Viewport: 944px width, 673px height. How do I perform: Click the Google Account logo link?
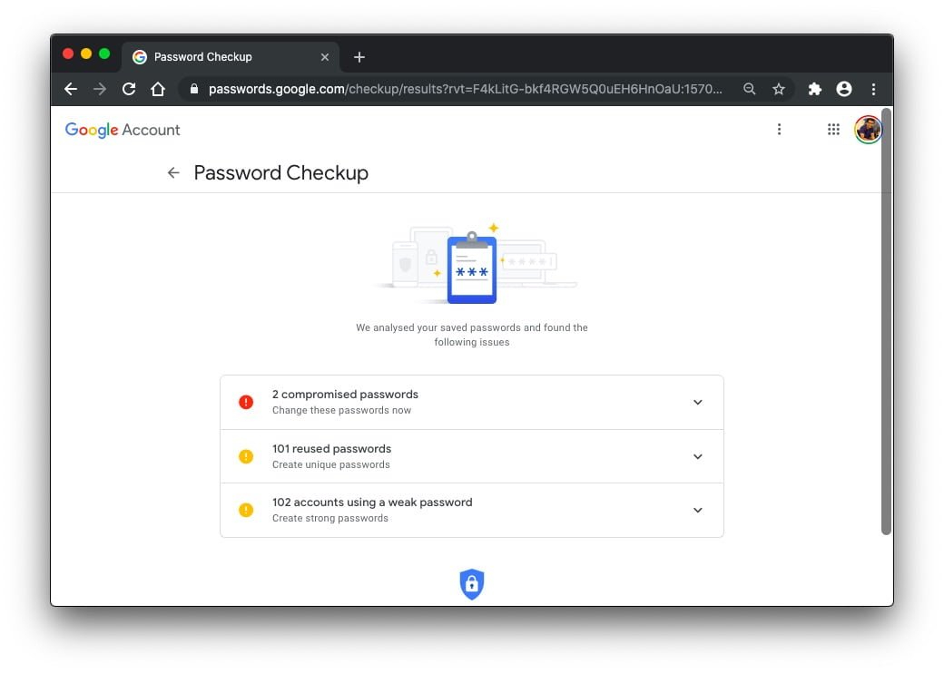pos(122,129)
